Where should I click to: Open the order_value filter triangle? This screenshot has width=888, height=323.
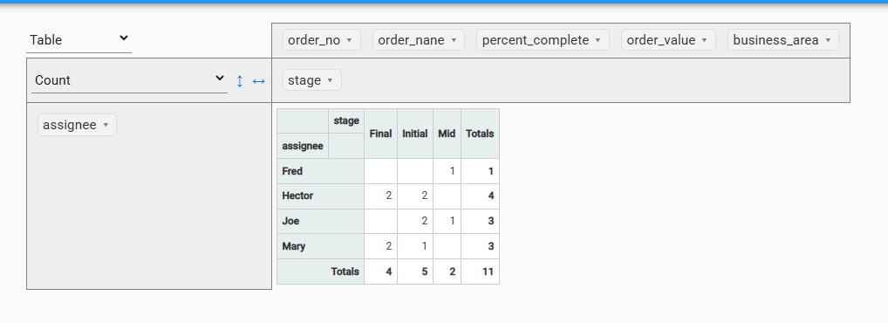[x=704, y=40]
